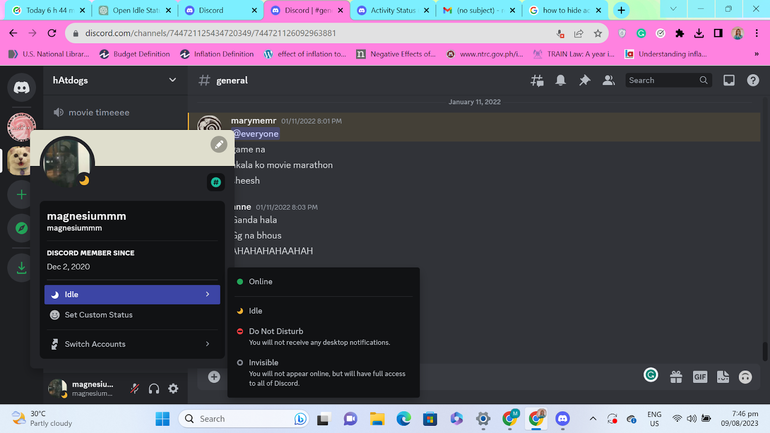Open notification settings bell icon
This screenshot has height=433, width=770.
click(561, 80)
